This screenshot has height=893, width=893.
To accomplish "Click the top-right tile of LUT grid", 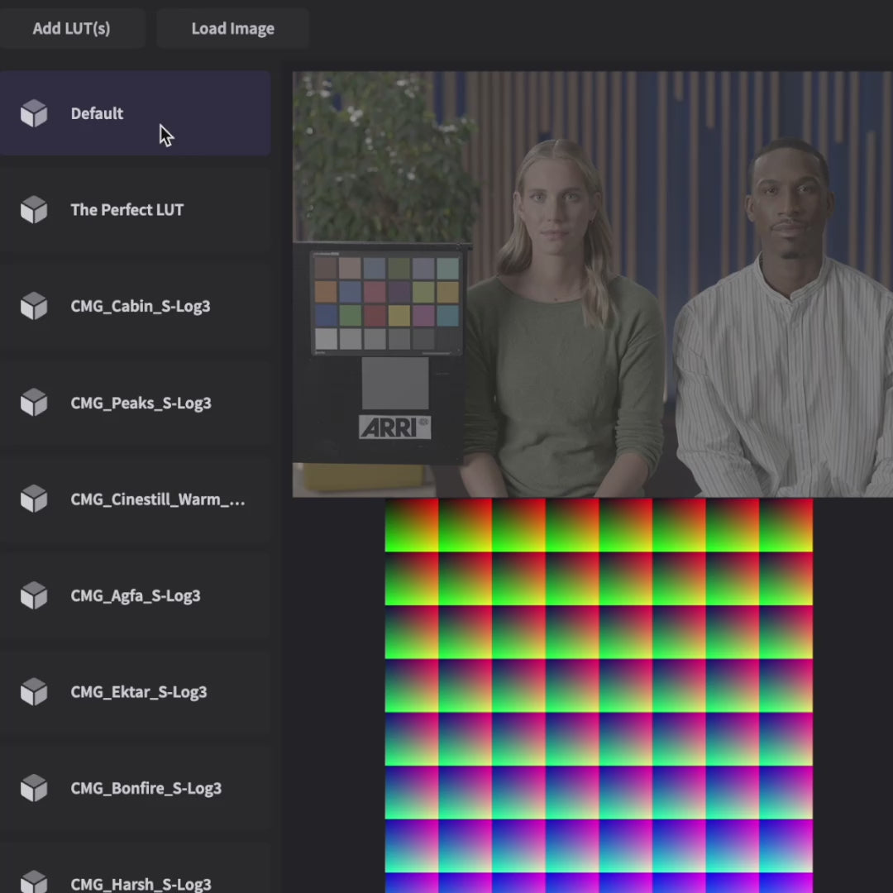I will pos(786,525).
